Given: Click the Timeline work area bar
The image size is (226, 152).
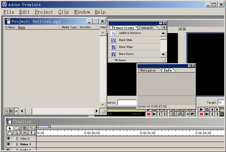Looking at the screenshot, I should click(x=43, y=126).
